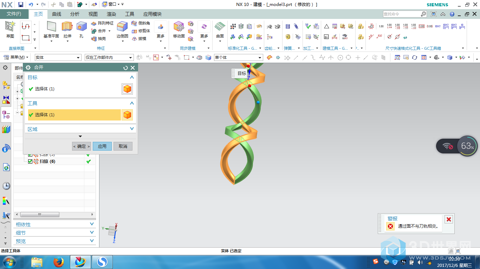Switch to the 分析 ribbon tab
The width and height of the screenshot is (480, 269).
pos(75,14)
